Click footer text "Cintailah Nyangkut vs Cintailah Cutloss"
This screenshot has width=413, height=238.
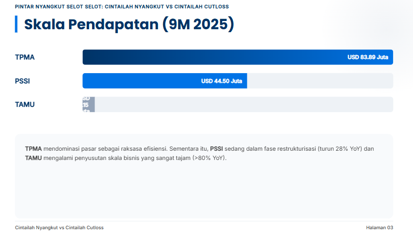pyautogui.click(x=59, y=228)
